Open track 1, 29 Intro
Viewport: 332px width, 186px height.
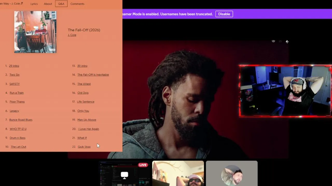click(14, 66)
